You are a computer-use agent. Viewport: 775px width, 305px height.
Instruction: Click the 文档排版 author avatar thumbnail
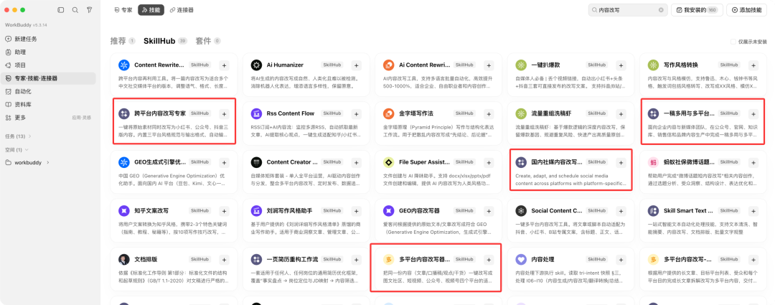123,260
